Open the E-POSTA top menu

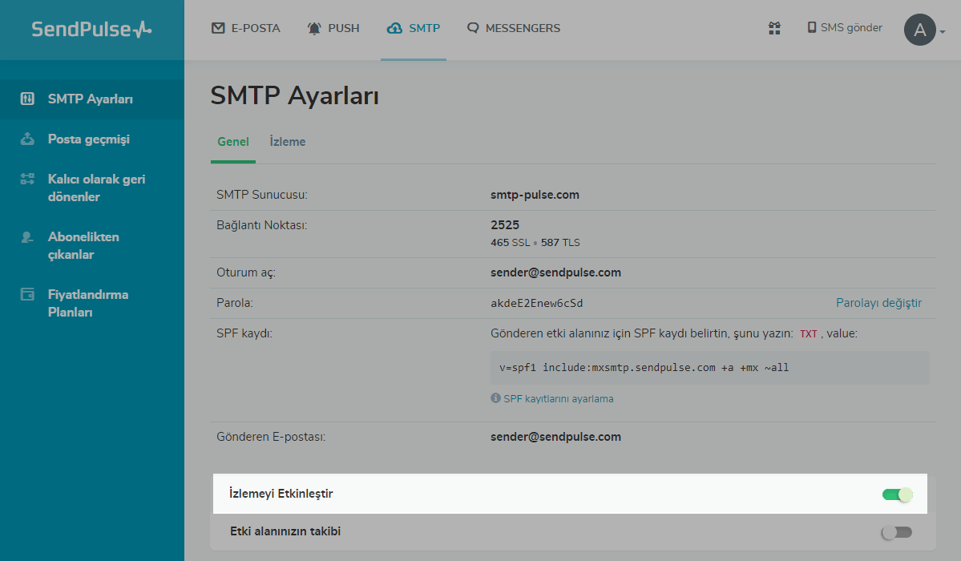(x=245, y=28)
